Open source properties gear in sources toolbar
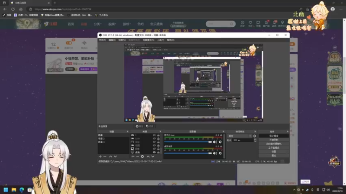Screen dimensions: 346x194 pos(142,156)
